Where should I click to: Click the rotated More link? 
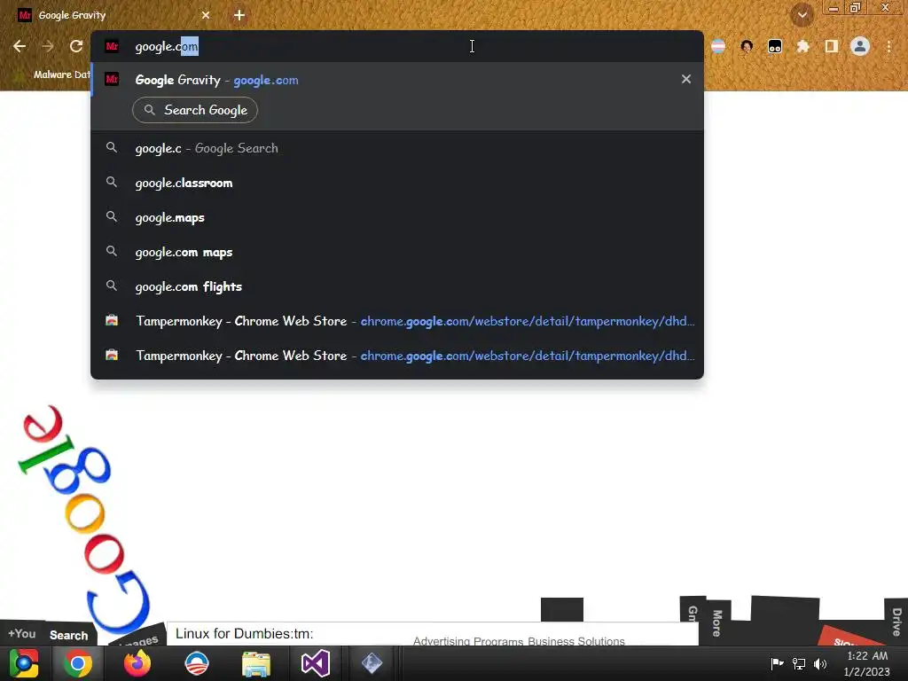point(717,623)
